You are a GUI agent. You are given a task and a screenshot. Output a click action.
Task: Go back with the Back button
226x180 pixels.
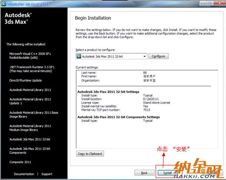point(144,173)
